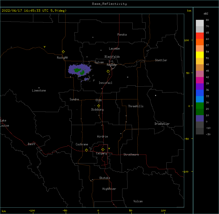This screenshot has width=219, height=214.
Task: Click the RockyMH label
Action: (x=62, y=58)
